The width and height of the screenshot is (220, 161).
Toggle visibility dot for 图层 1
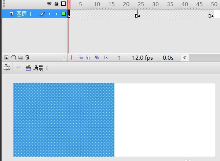(x=49, y=14)
